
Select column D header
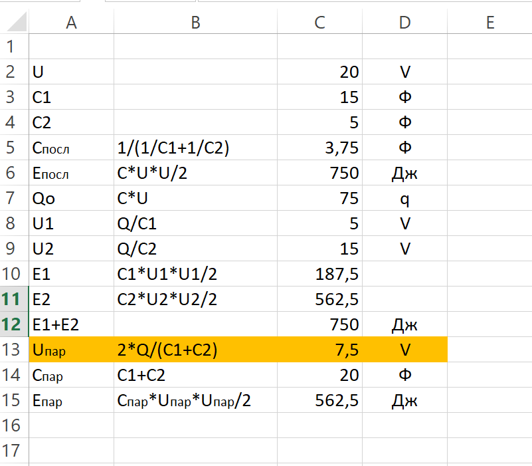(405, 23)
